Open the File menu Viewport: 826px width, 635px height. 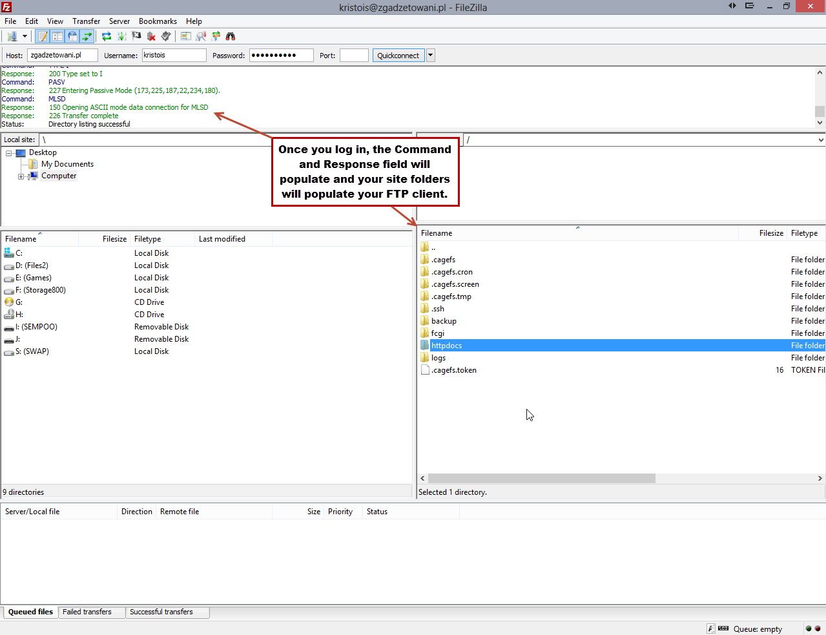coord(10,21)
